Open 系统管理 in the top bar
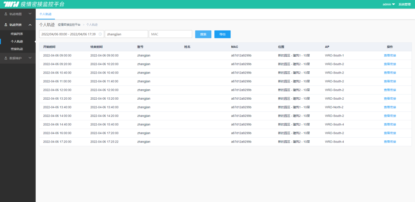Viewport: 415px width, 202px height. [405, 4]
